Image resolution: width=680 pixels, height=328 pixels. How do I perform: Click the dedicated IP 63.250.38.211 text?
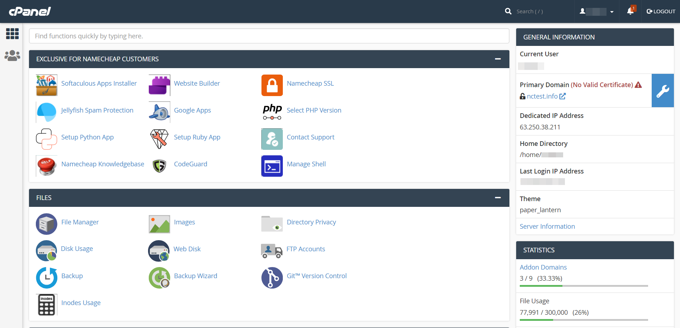(540, 127)
